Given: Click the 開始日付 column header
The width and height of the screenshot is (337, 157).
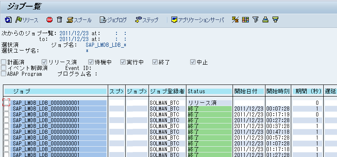Looking at the screenshot, I should pos(249,91).
